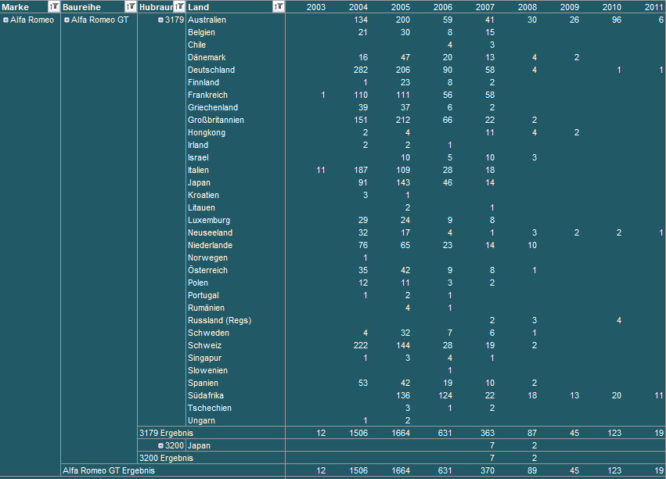The width and height of the screenshot is (666, 479).
Task: Select the 3200 Ergebnis subtotal row label
Action: [166, 458]
